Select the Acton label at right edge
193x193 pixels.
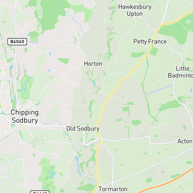[185, 141]
